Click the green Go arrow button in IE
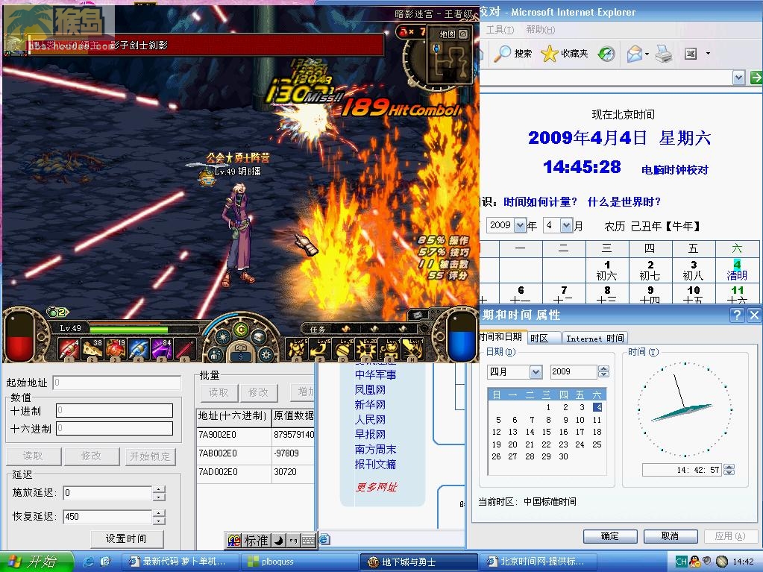 coord(756,78)
